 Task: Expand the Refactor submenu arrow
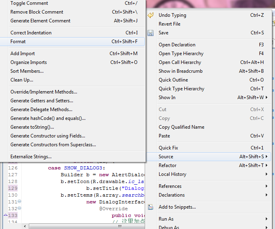point(267,165)
